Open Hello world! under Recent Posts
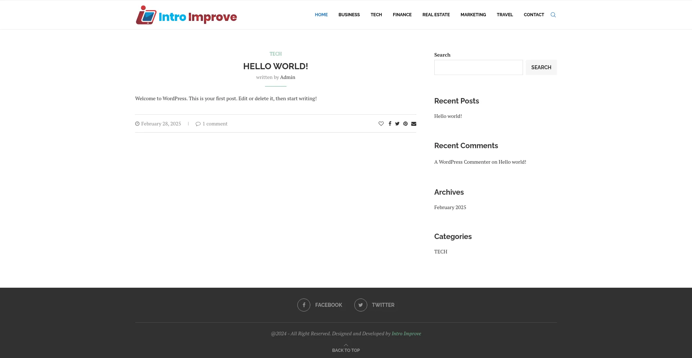 pyautogui.click(x=448, y=116)
